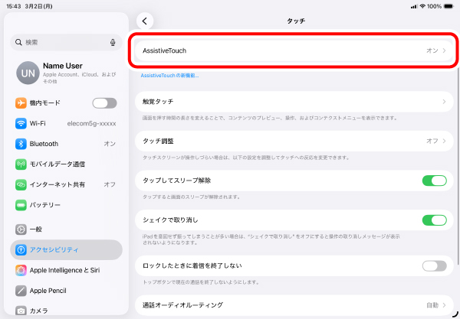The height and width of the screenshot is (319, 460).
Task: Disable the タップしてスリープ解除 switch
Action: 435,181
